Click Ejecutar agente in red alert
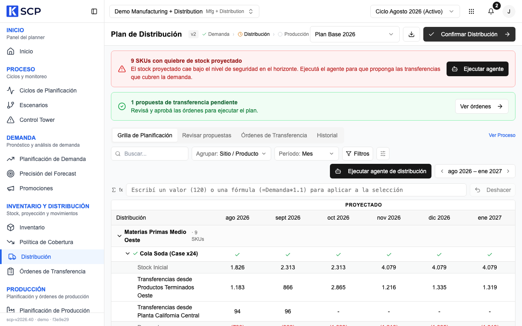The image size is (522, 326). point(478,69)
